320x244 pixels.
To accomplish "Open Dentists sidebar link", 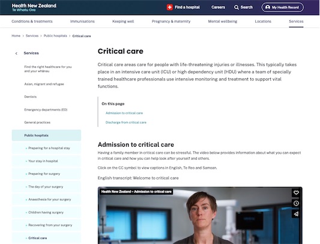I will 31,97.
